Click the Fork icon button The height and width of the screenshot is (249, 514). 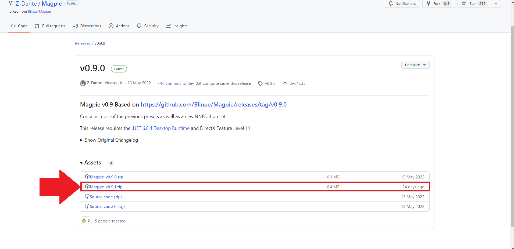point(429,3)
